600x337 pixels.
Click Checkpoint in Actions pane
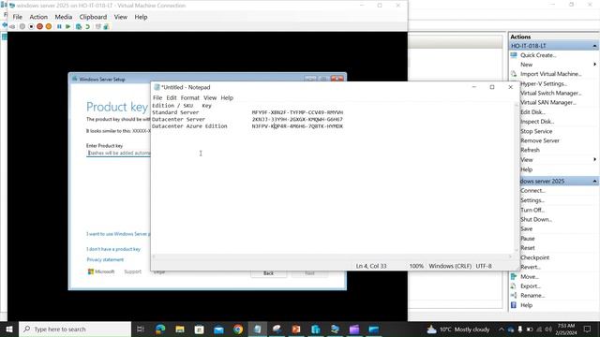click(534, 257)
